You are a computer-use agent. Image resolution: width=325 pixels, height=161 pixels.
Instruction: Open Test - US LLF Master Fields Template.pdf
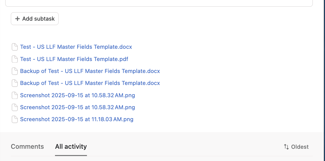(74, 59)
